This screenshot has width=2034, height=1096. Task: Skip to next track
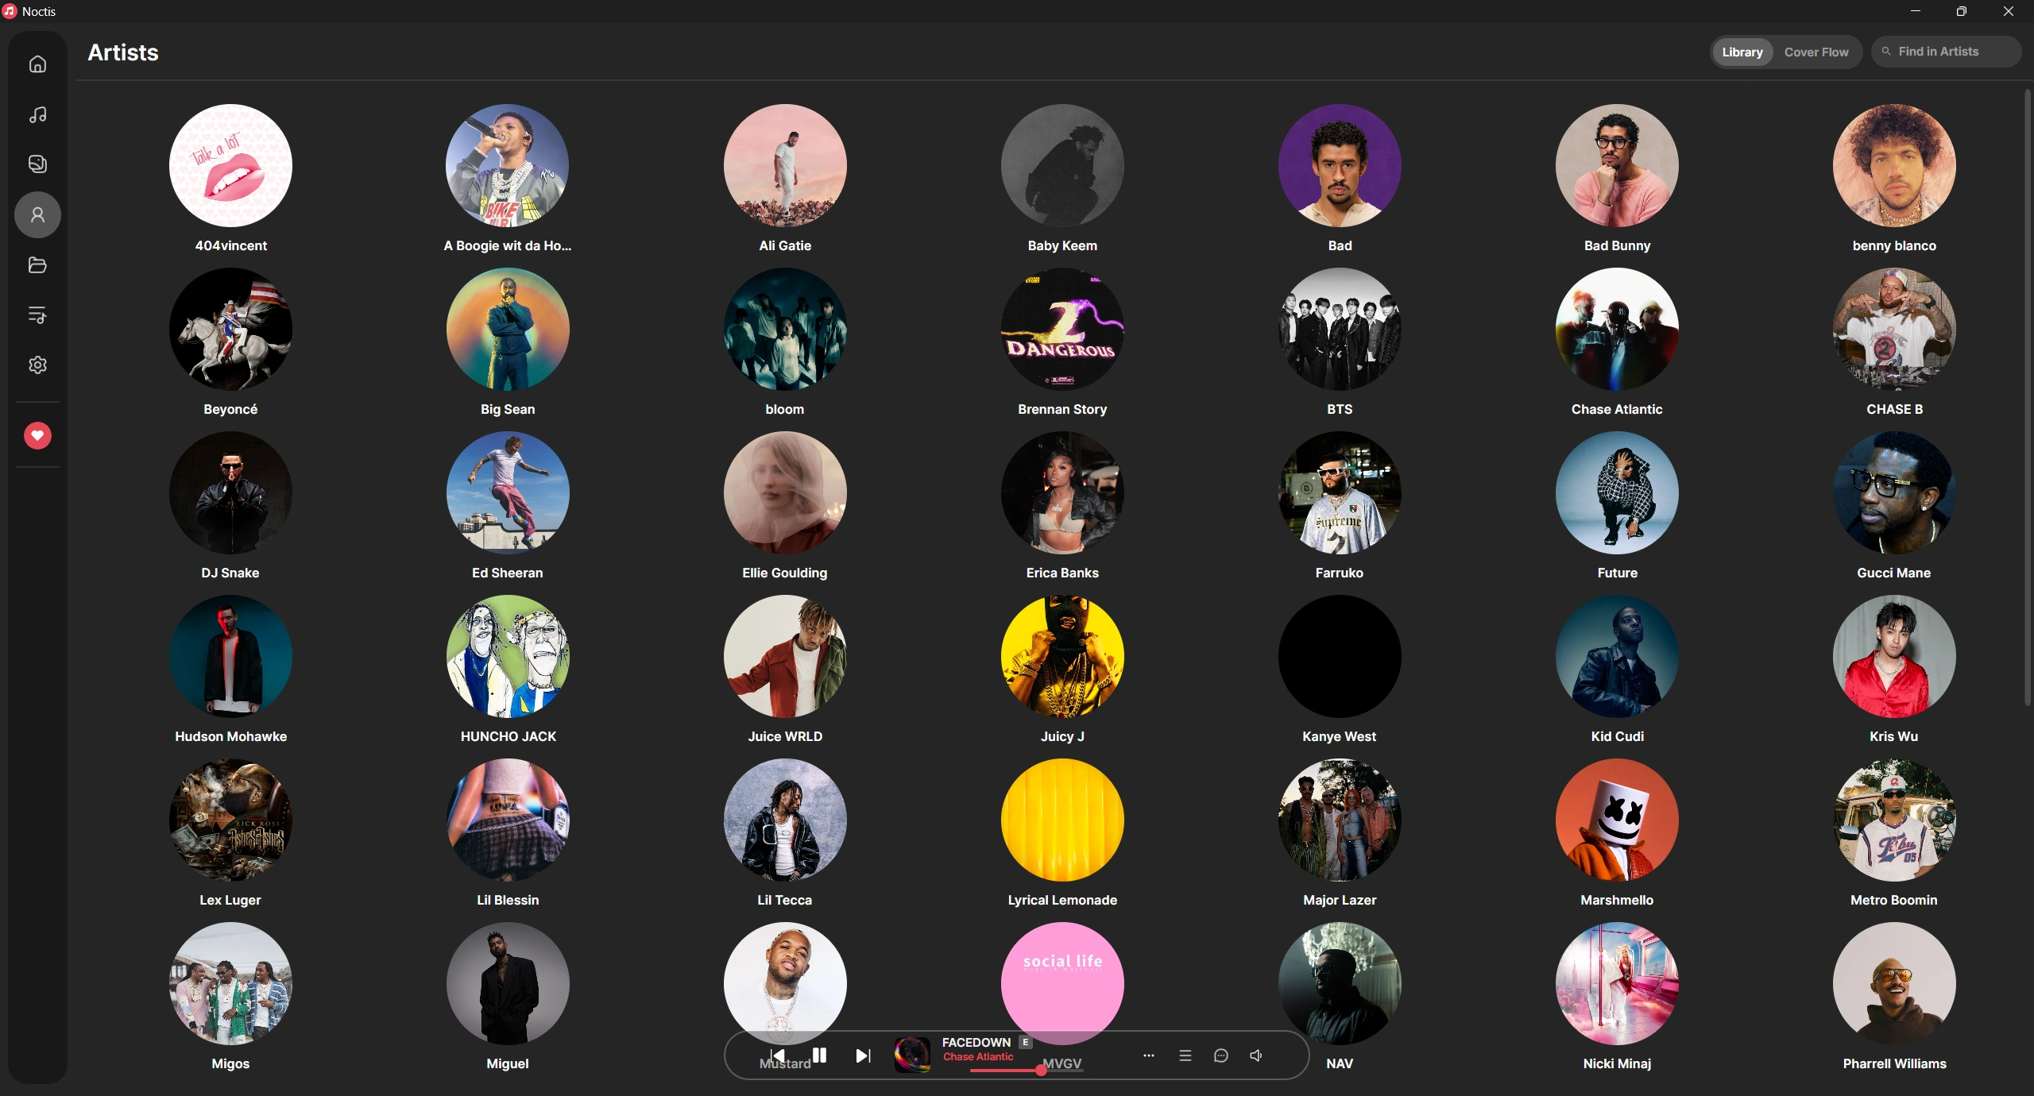tap(863, 1055)
